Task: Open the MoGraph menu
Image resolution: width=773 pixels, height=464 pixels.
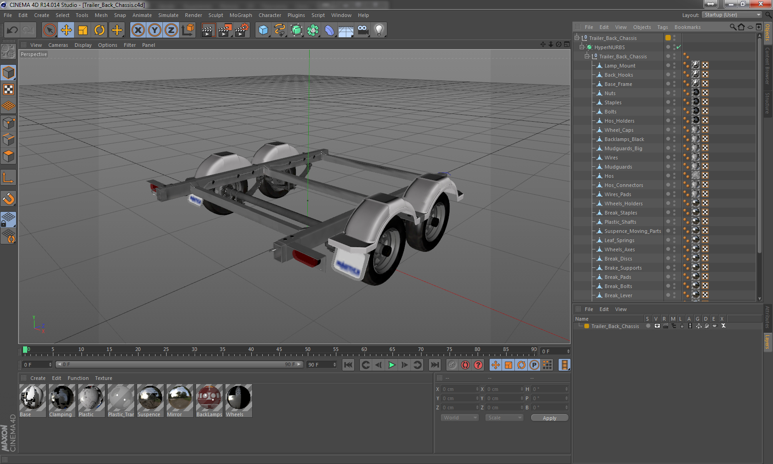Action: coord(241,15)
